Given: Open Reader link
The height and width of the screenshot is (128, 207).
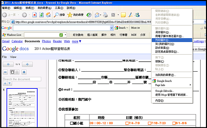Looking at the screenshot, I should point(57,41).
